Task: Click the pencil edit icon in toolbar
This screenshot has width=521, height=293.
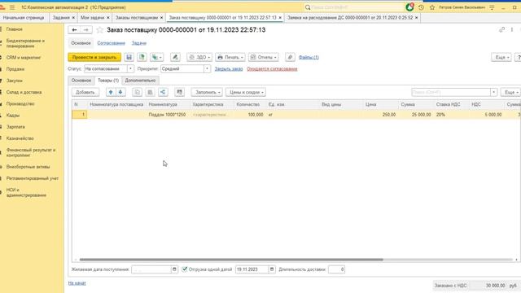Action: (x=175, y=57)
